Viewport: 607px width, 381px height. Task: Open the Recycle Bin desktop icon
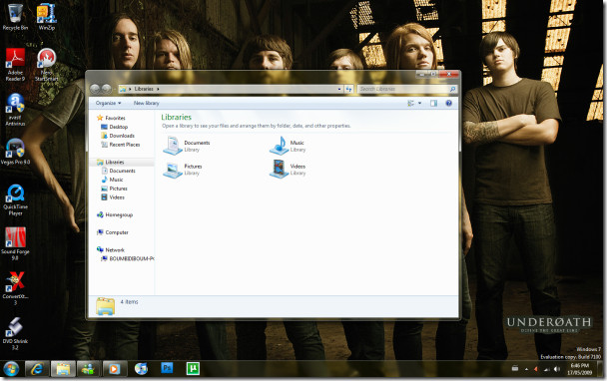pos(15,16)
